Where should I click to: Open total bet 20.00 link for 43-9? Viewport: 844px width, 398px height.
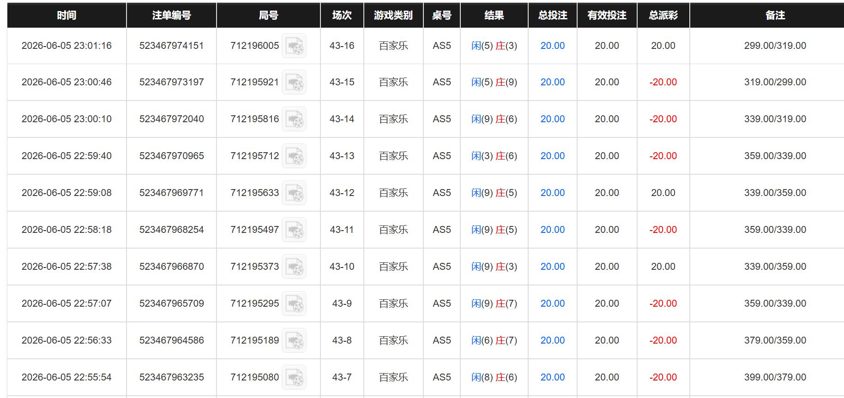[553, 303]
